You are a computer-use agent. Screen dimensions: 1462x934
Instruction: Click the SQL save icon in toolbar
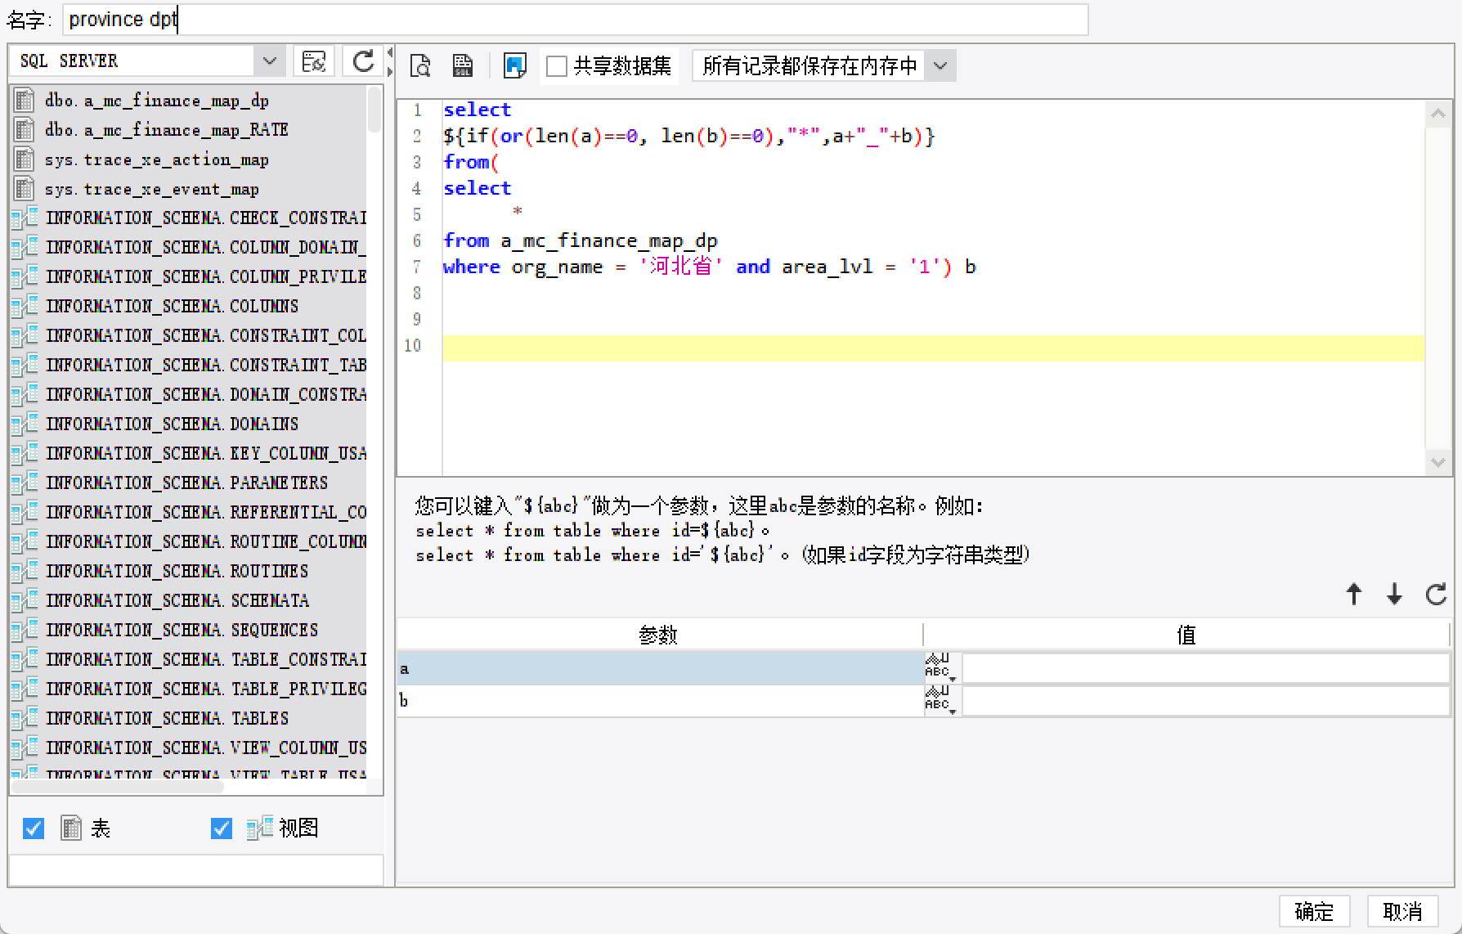click(463, 65)
